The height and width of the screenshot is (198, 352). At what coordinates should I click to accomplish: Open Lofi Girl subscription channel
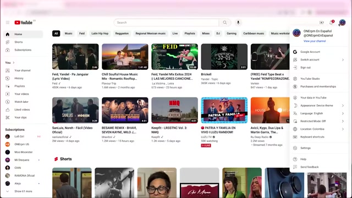[23, 136]
